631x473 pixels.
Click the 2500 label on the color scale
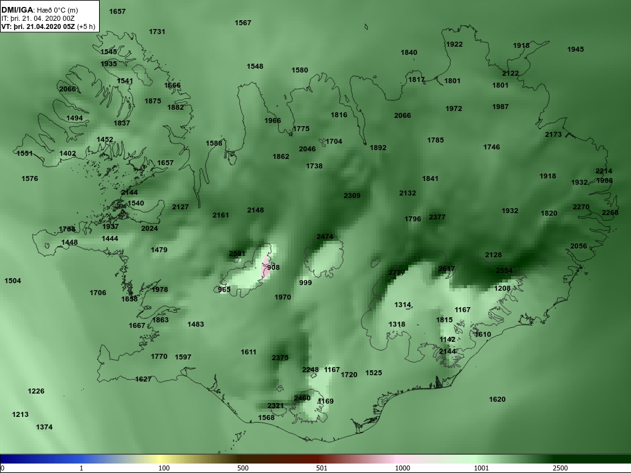(560, 468)
